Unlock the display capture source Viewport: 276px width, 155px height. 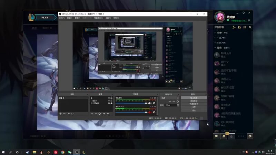111,103
